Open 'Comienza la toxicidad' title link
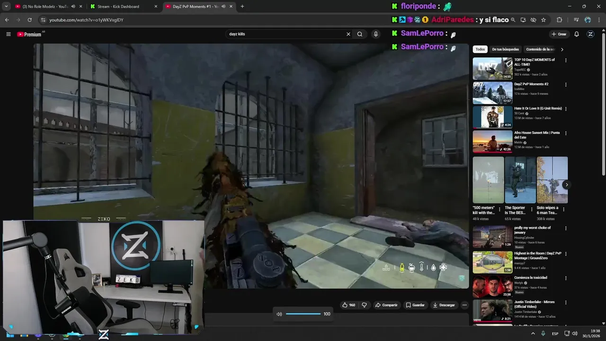Viewport: 606px width, 341px height. [530, 278]
